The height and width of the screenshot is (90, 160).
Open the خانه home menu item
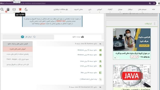[x=153, y=9]
